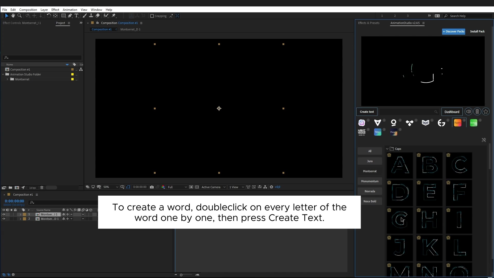Toggle transparency grid in viewer
Image resolution: width=494 pixels, height=278 pixels.
pos(197,187)
